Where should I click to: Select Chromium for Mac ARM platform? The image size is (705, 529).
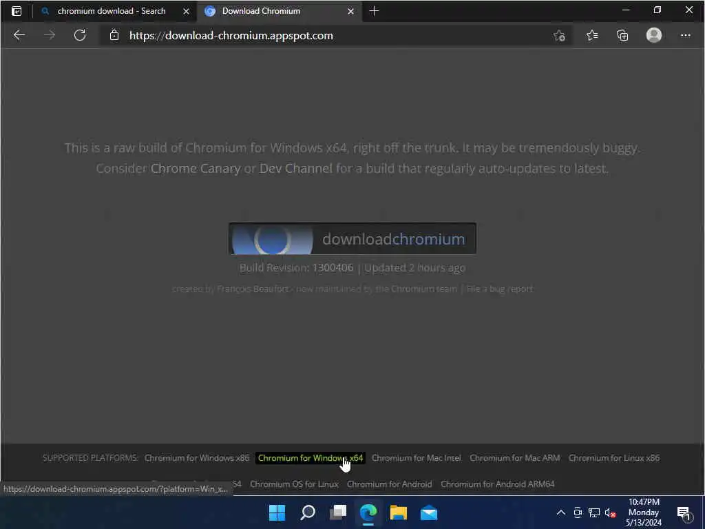click(515, 458)
